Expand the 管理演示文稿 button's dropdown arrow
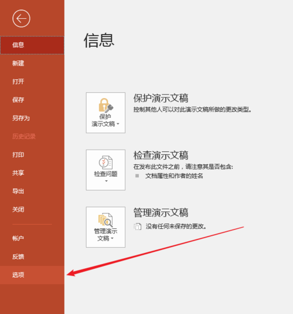293x314 pixels. pos(112,238)
